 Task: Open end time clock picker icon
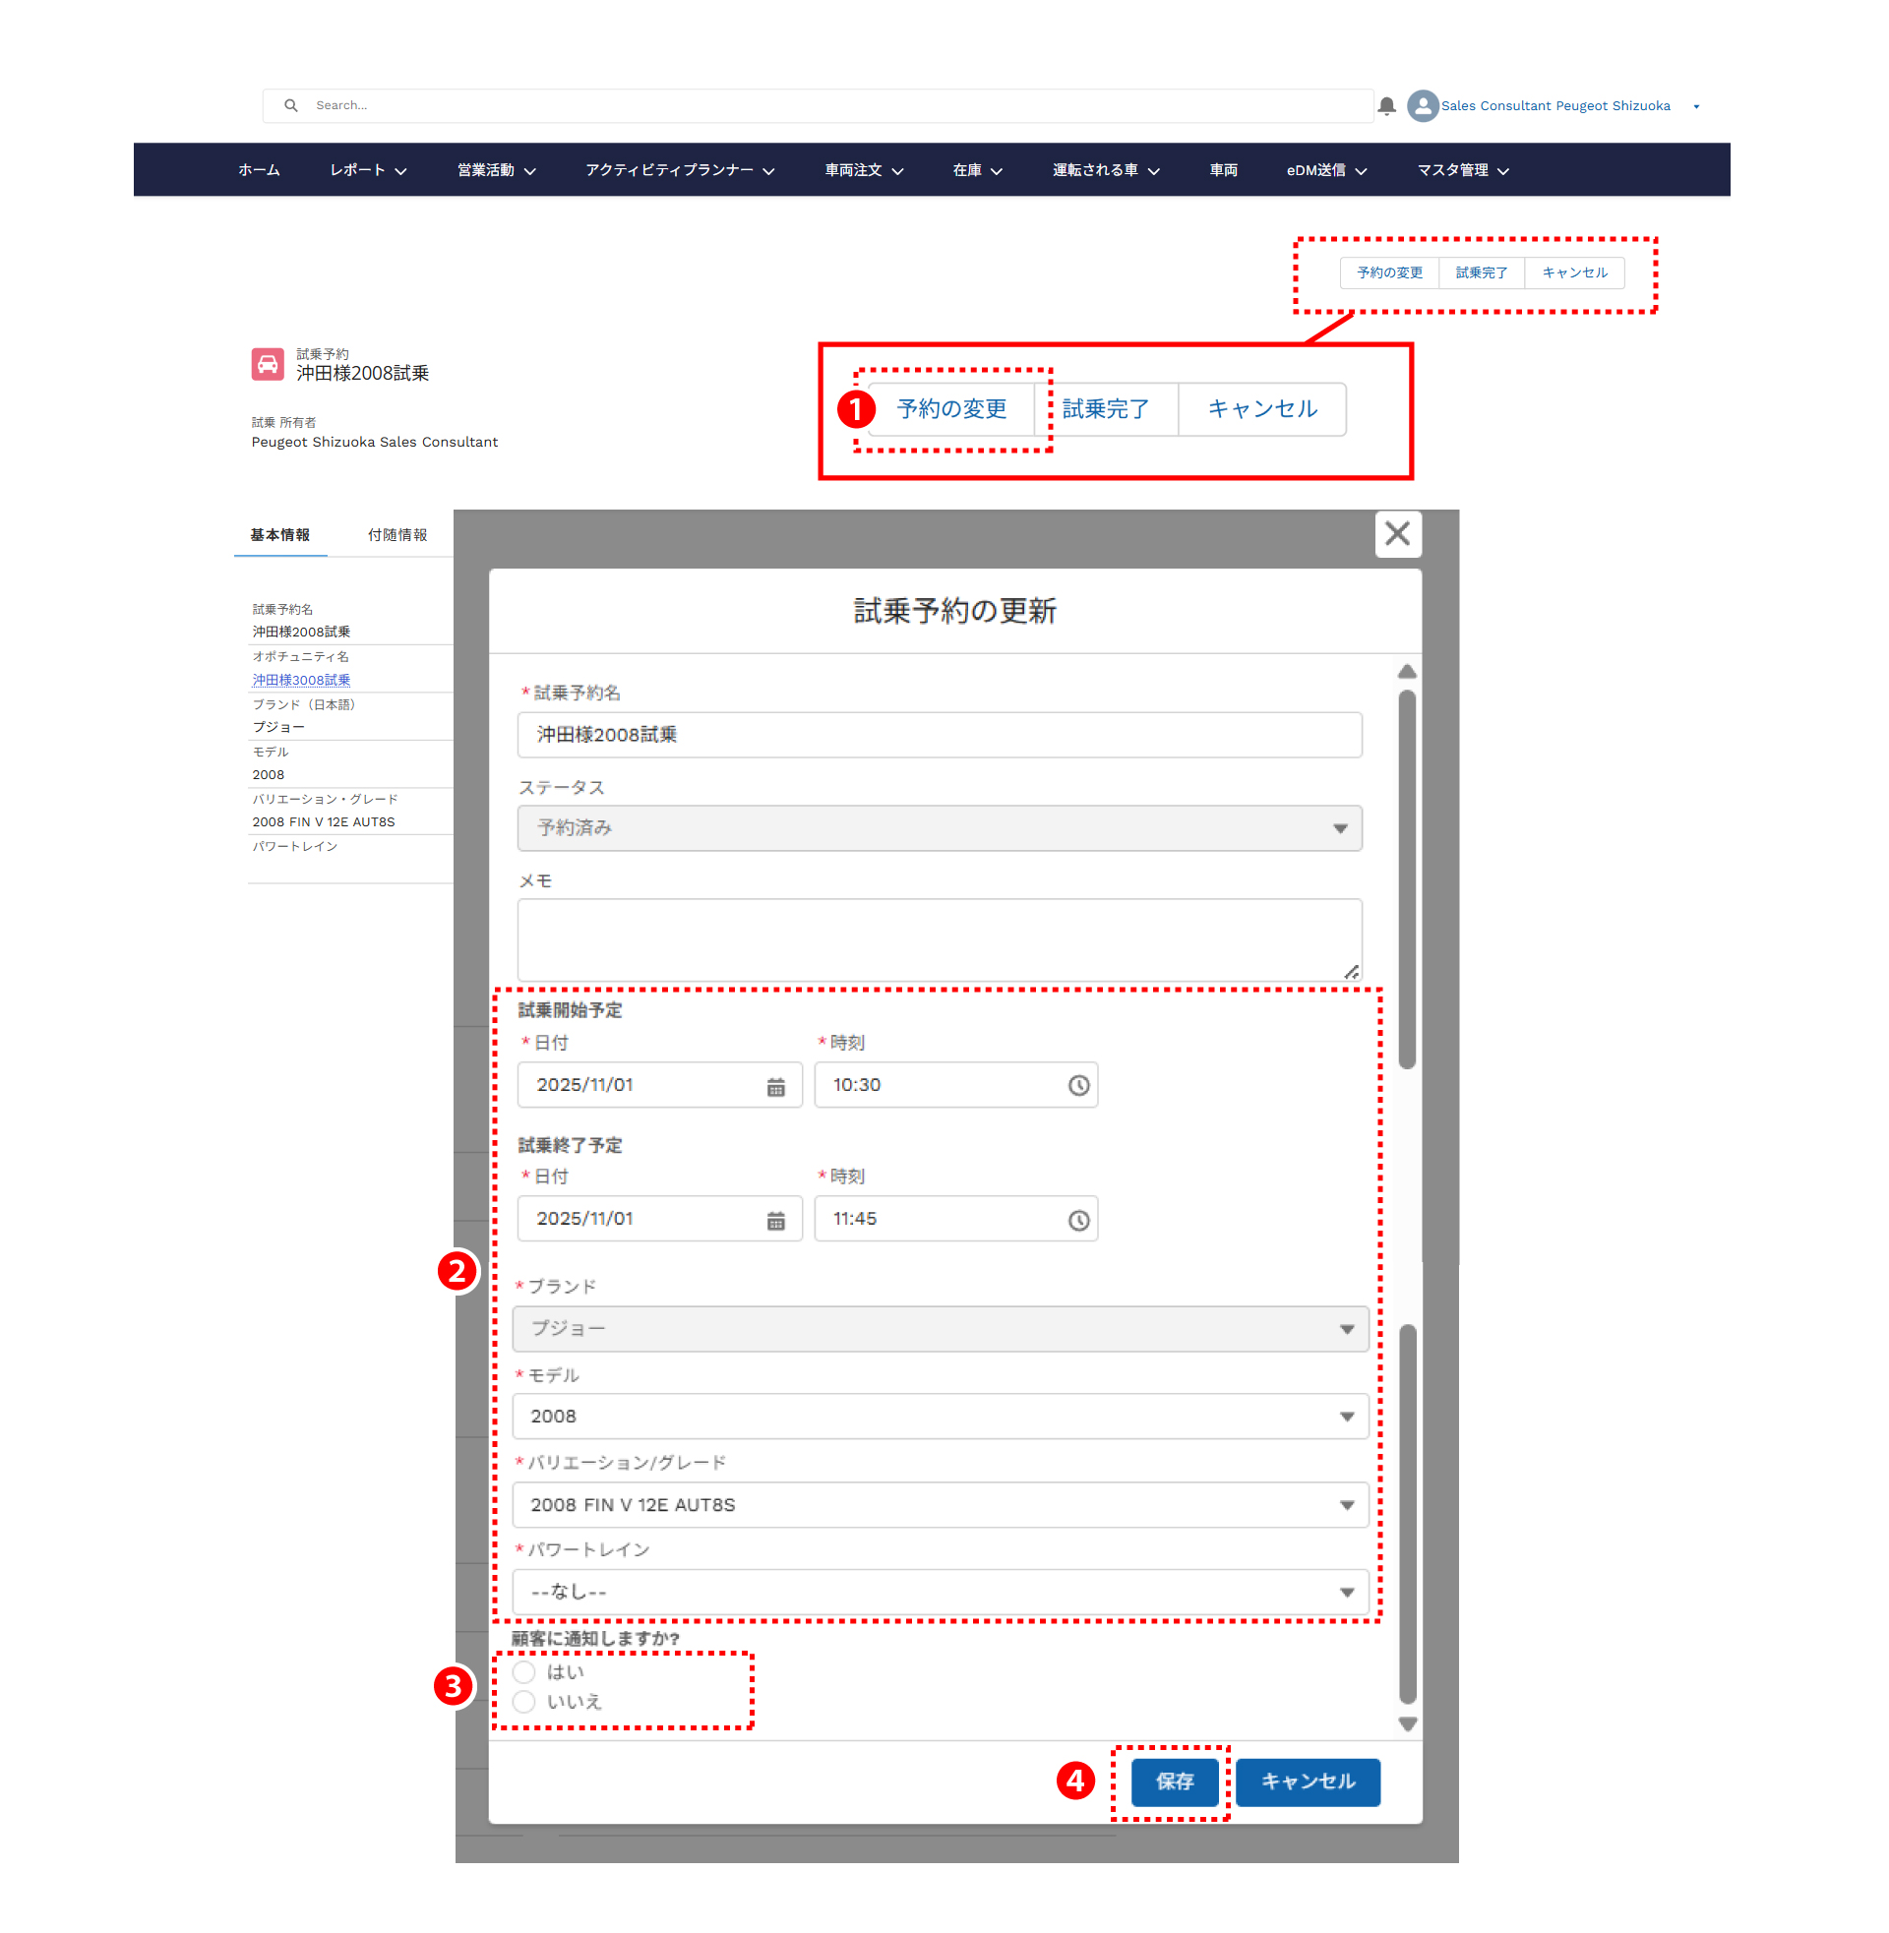[1077, 1220]
